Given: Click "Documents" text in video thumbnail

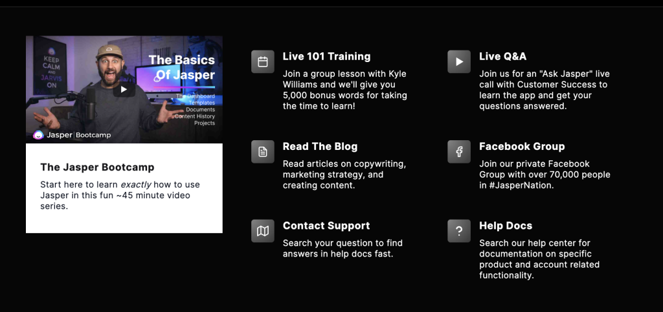Looking at the screenshot, I should click(x=201, y=110).
